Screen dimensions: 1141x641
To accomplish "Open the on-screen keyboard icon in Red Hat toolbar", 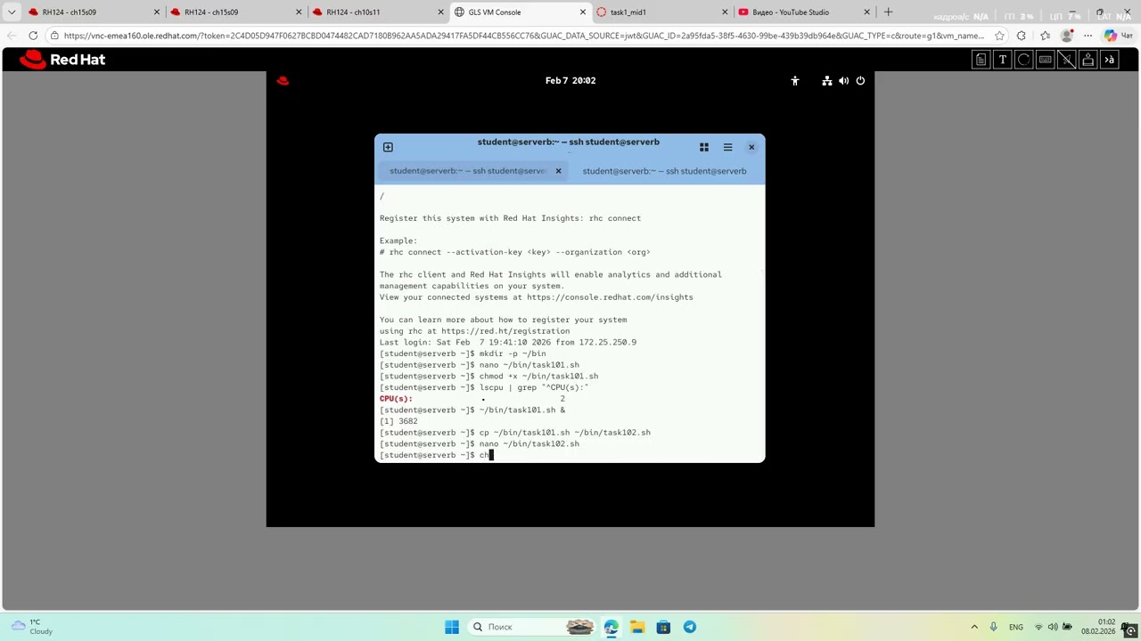I will point(1046,60).
